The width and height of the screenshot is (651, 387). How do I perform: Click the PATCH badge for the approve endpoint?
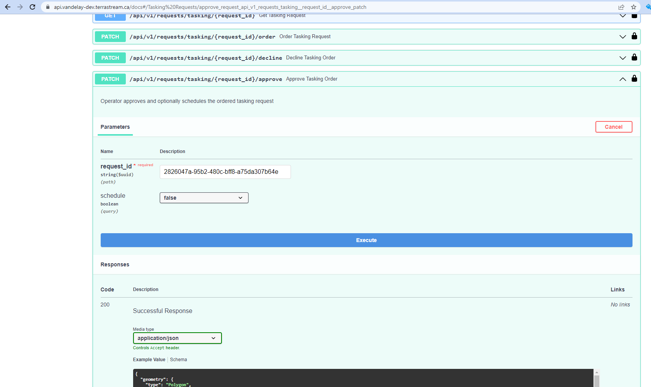coord(110,79)
